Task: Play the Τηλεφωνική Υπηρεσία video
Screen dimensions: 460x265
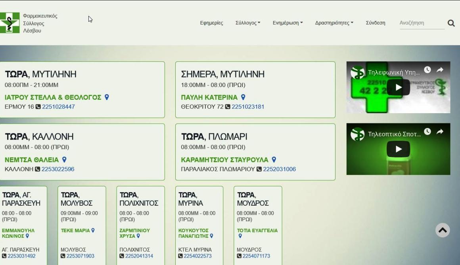Action: 398,87
